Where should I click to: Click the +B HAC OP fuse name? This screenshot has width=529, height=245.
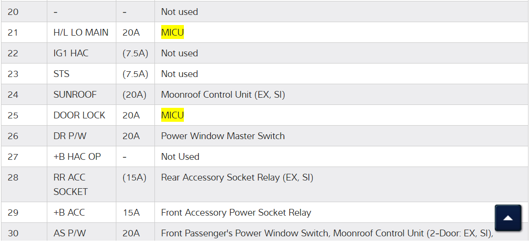tap(77, 157)
